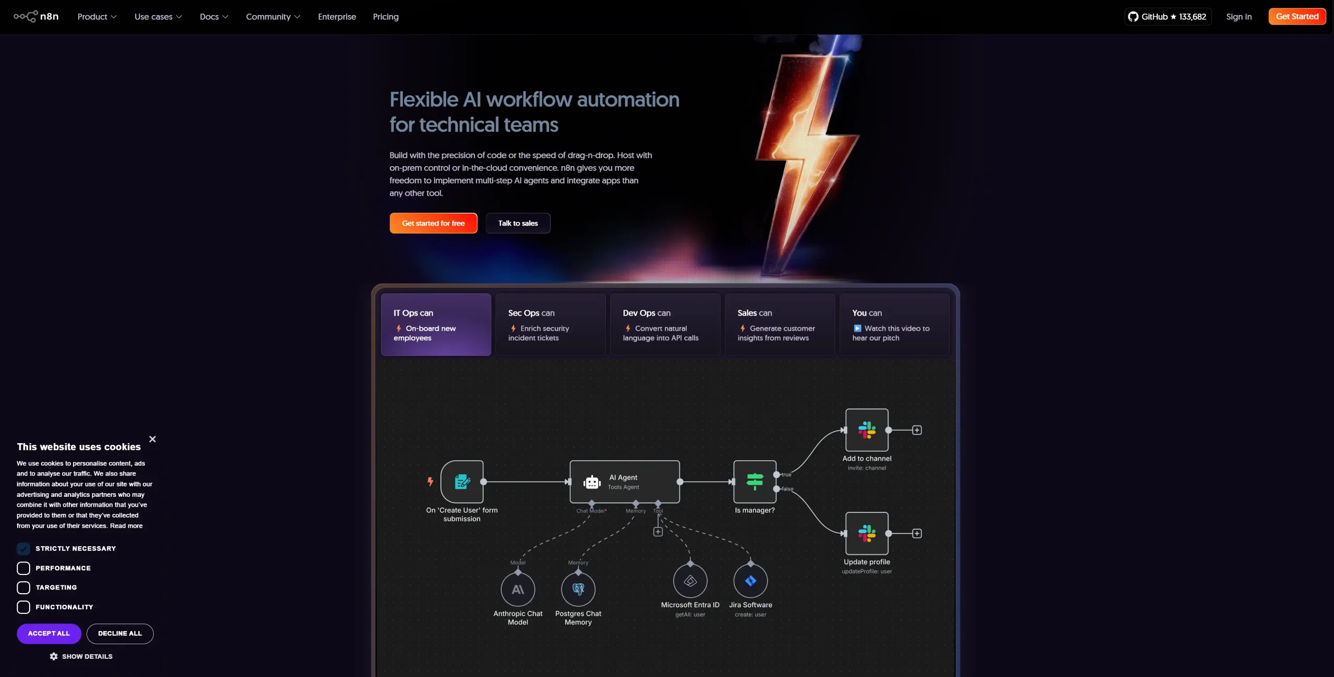Open the Use cases dropdown

pyautogui.click(x=158, y=17)
